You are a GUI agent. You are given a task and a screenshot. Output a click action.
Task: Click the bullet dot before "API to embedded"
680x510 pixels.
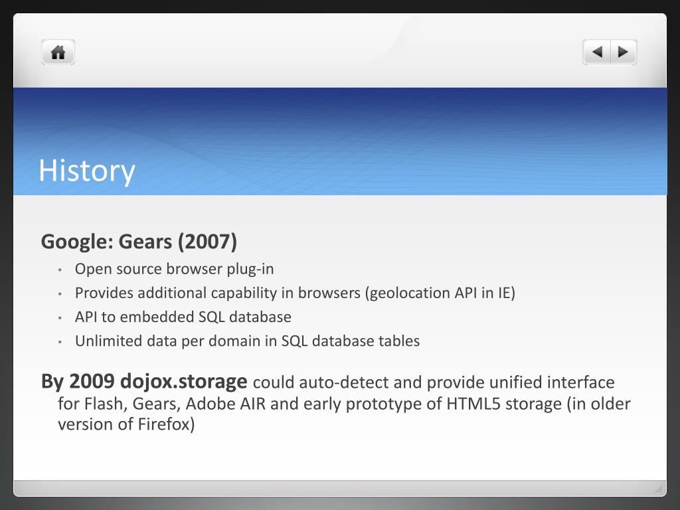pos(60,318)
